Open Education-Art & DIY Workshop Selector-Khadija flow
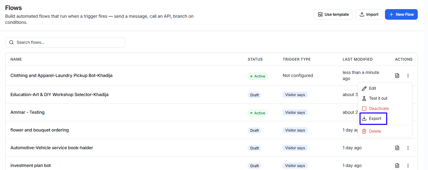This screenshot has width=428, height=170. pos(59,95)
